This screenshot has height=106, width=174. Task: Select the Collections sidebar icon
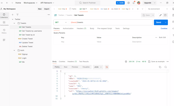4,16
